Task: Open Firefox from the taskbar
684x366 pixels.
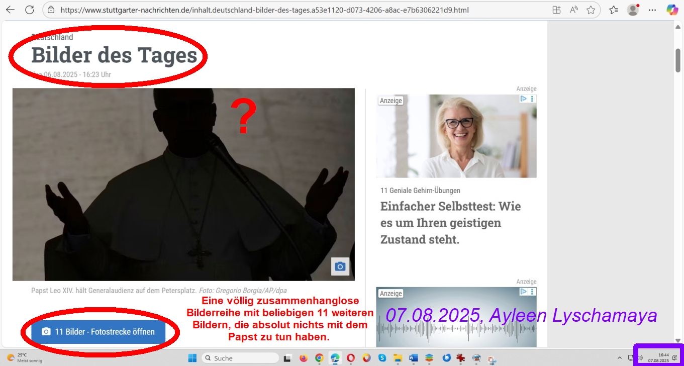Action: [303, 358]
